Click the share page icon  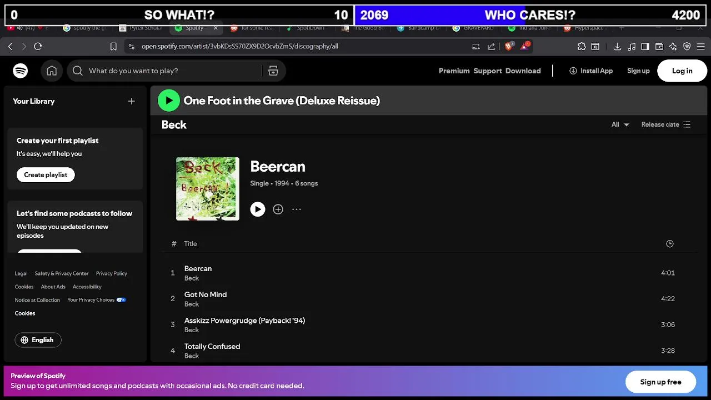coord(492,47)
